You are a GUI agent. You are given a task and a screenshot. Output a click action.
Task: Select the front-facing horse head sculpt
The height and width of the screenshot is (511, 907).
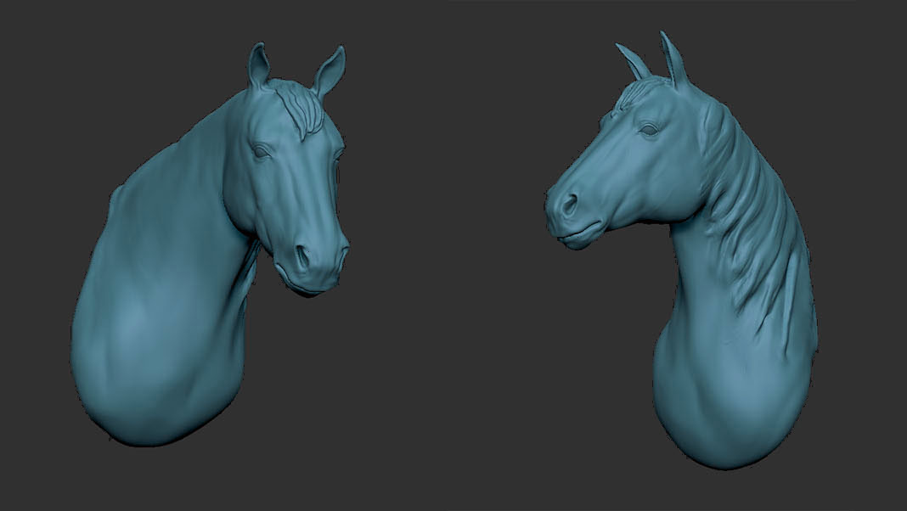[x=208, y=245]
